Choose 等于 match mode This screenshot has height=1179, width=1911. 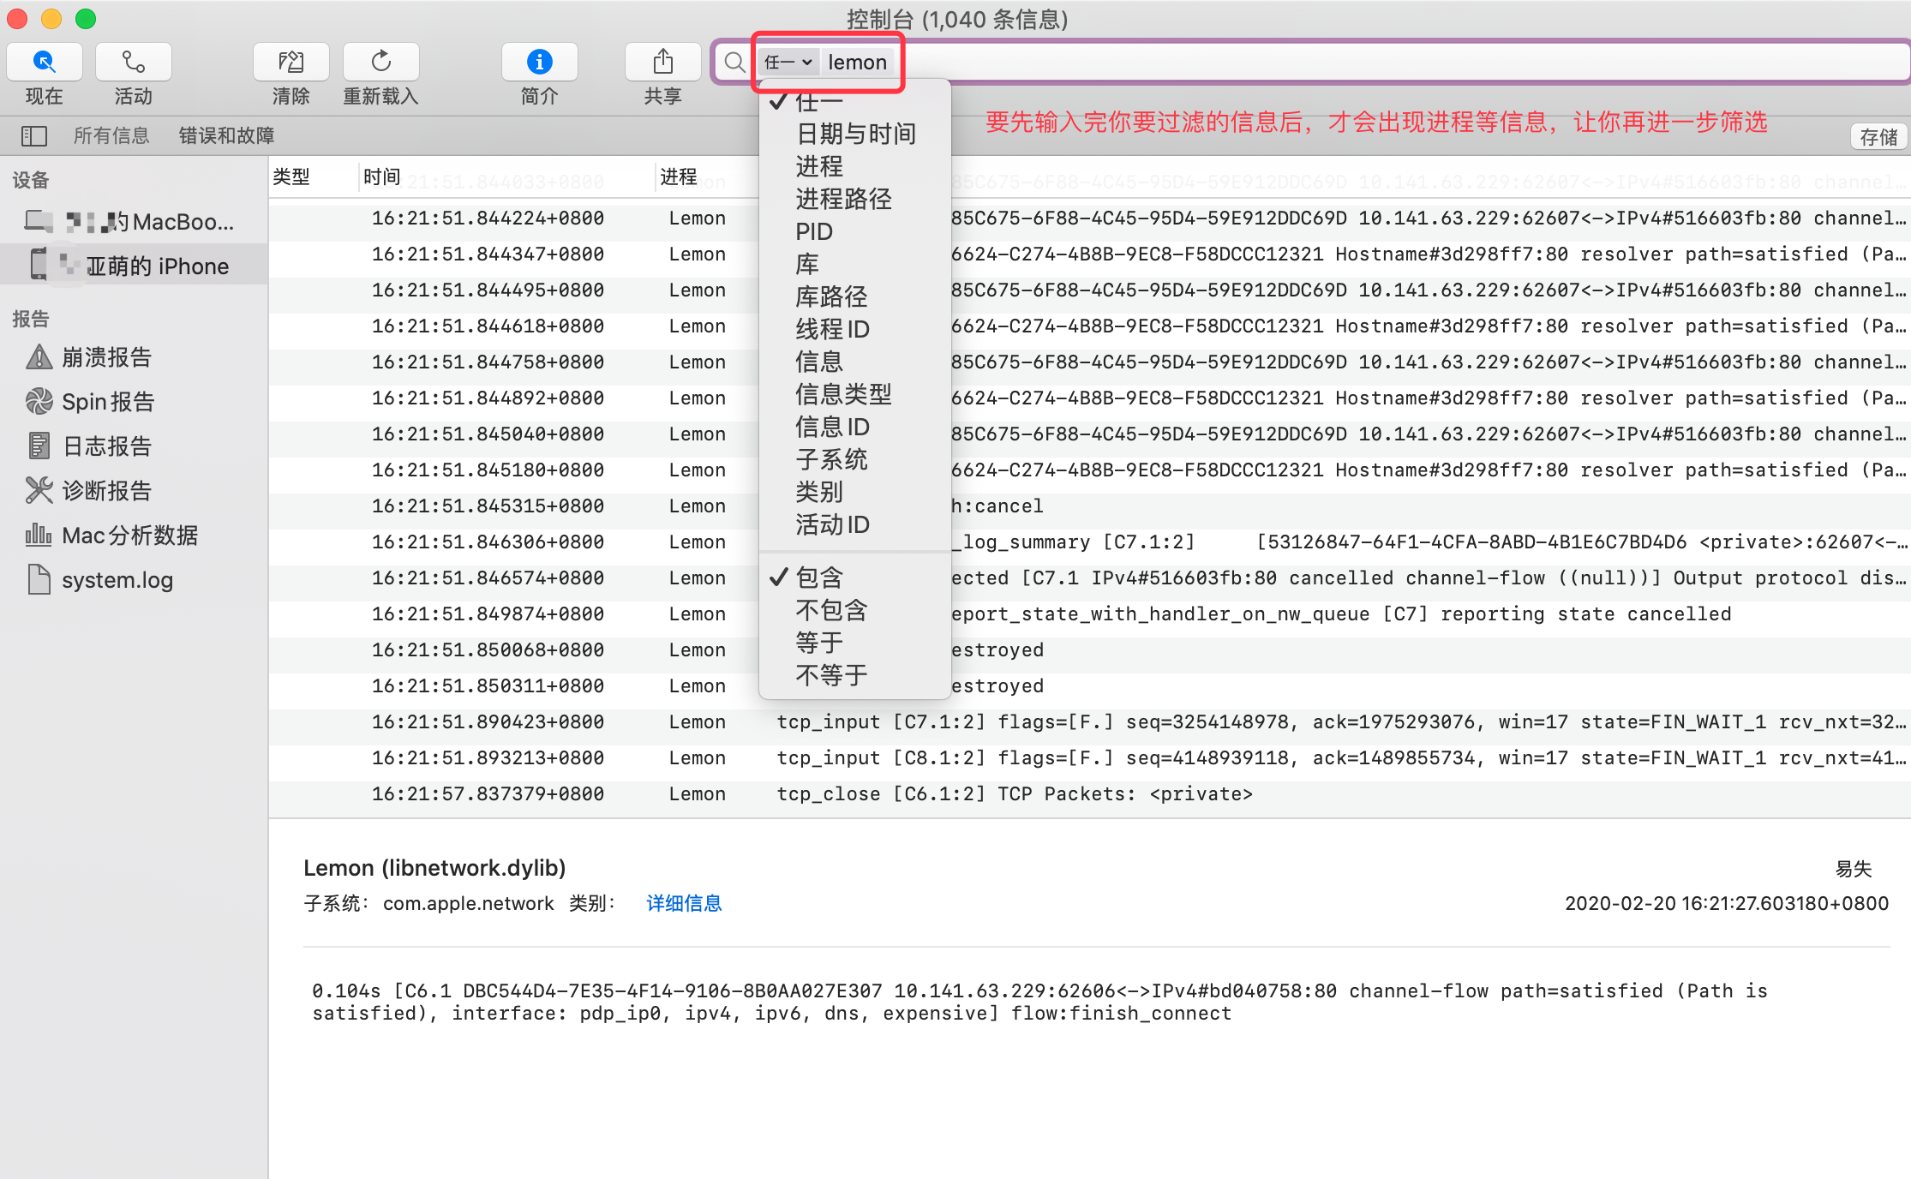click(x=819, y=643)
